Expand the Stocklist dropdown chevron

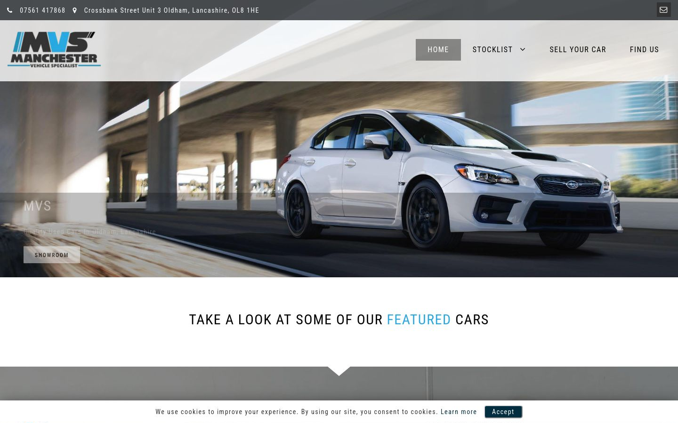(x=523, y=49)
